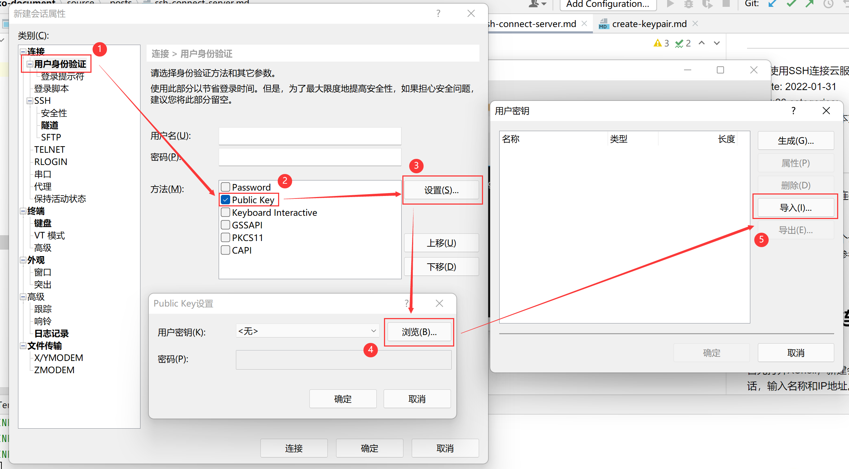849x469 pixels.
Task: Select 隧道 item in category tree
Action: click(50, 125)
